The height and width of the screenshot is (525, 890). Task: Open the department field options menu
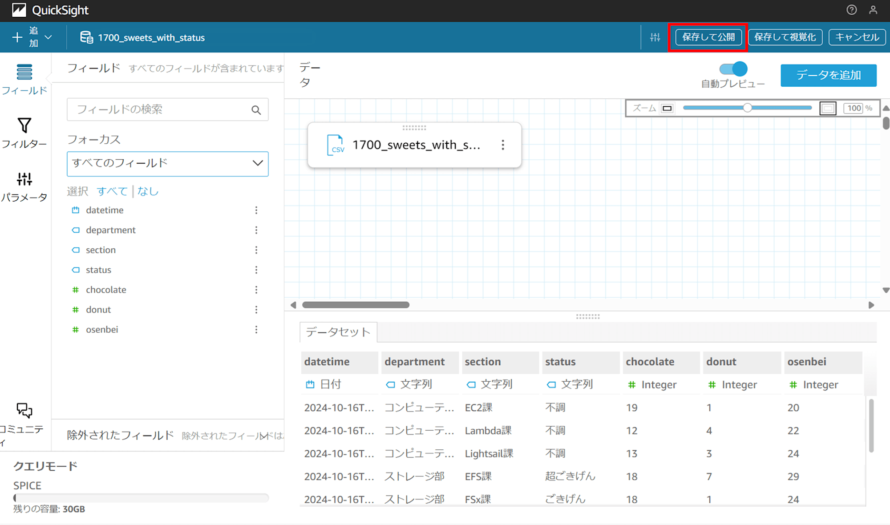(256, 230)
